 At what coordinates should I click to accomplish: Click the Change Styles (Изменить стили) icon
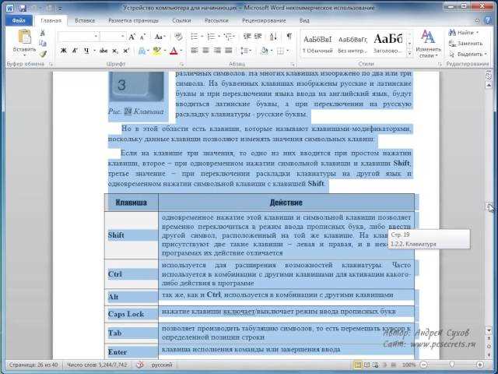428,43
